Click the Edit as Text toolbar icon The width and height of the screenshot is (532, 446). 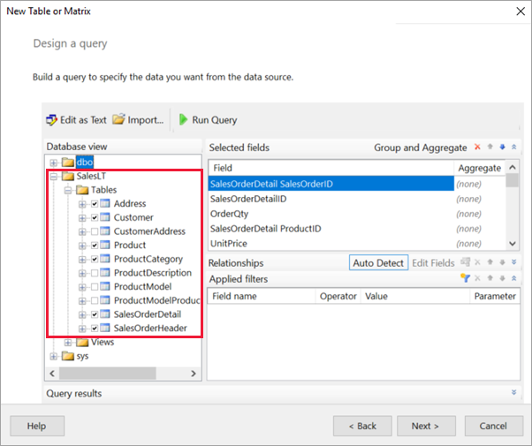[x=51, y=119]
